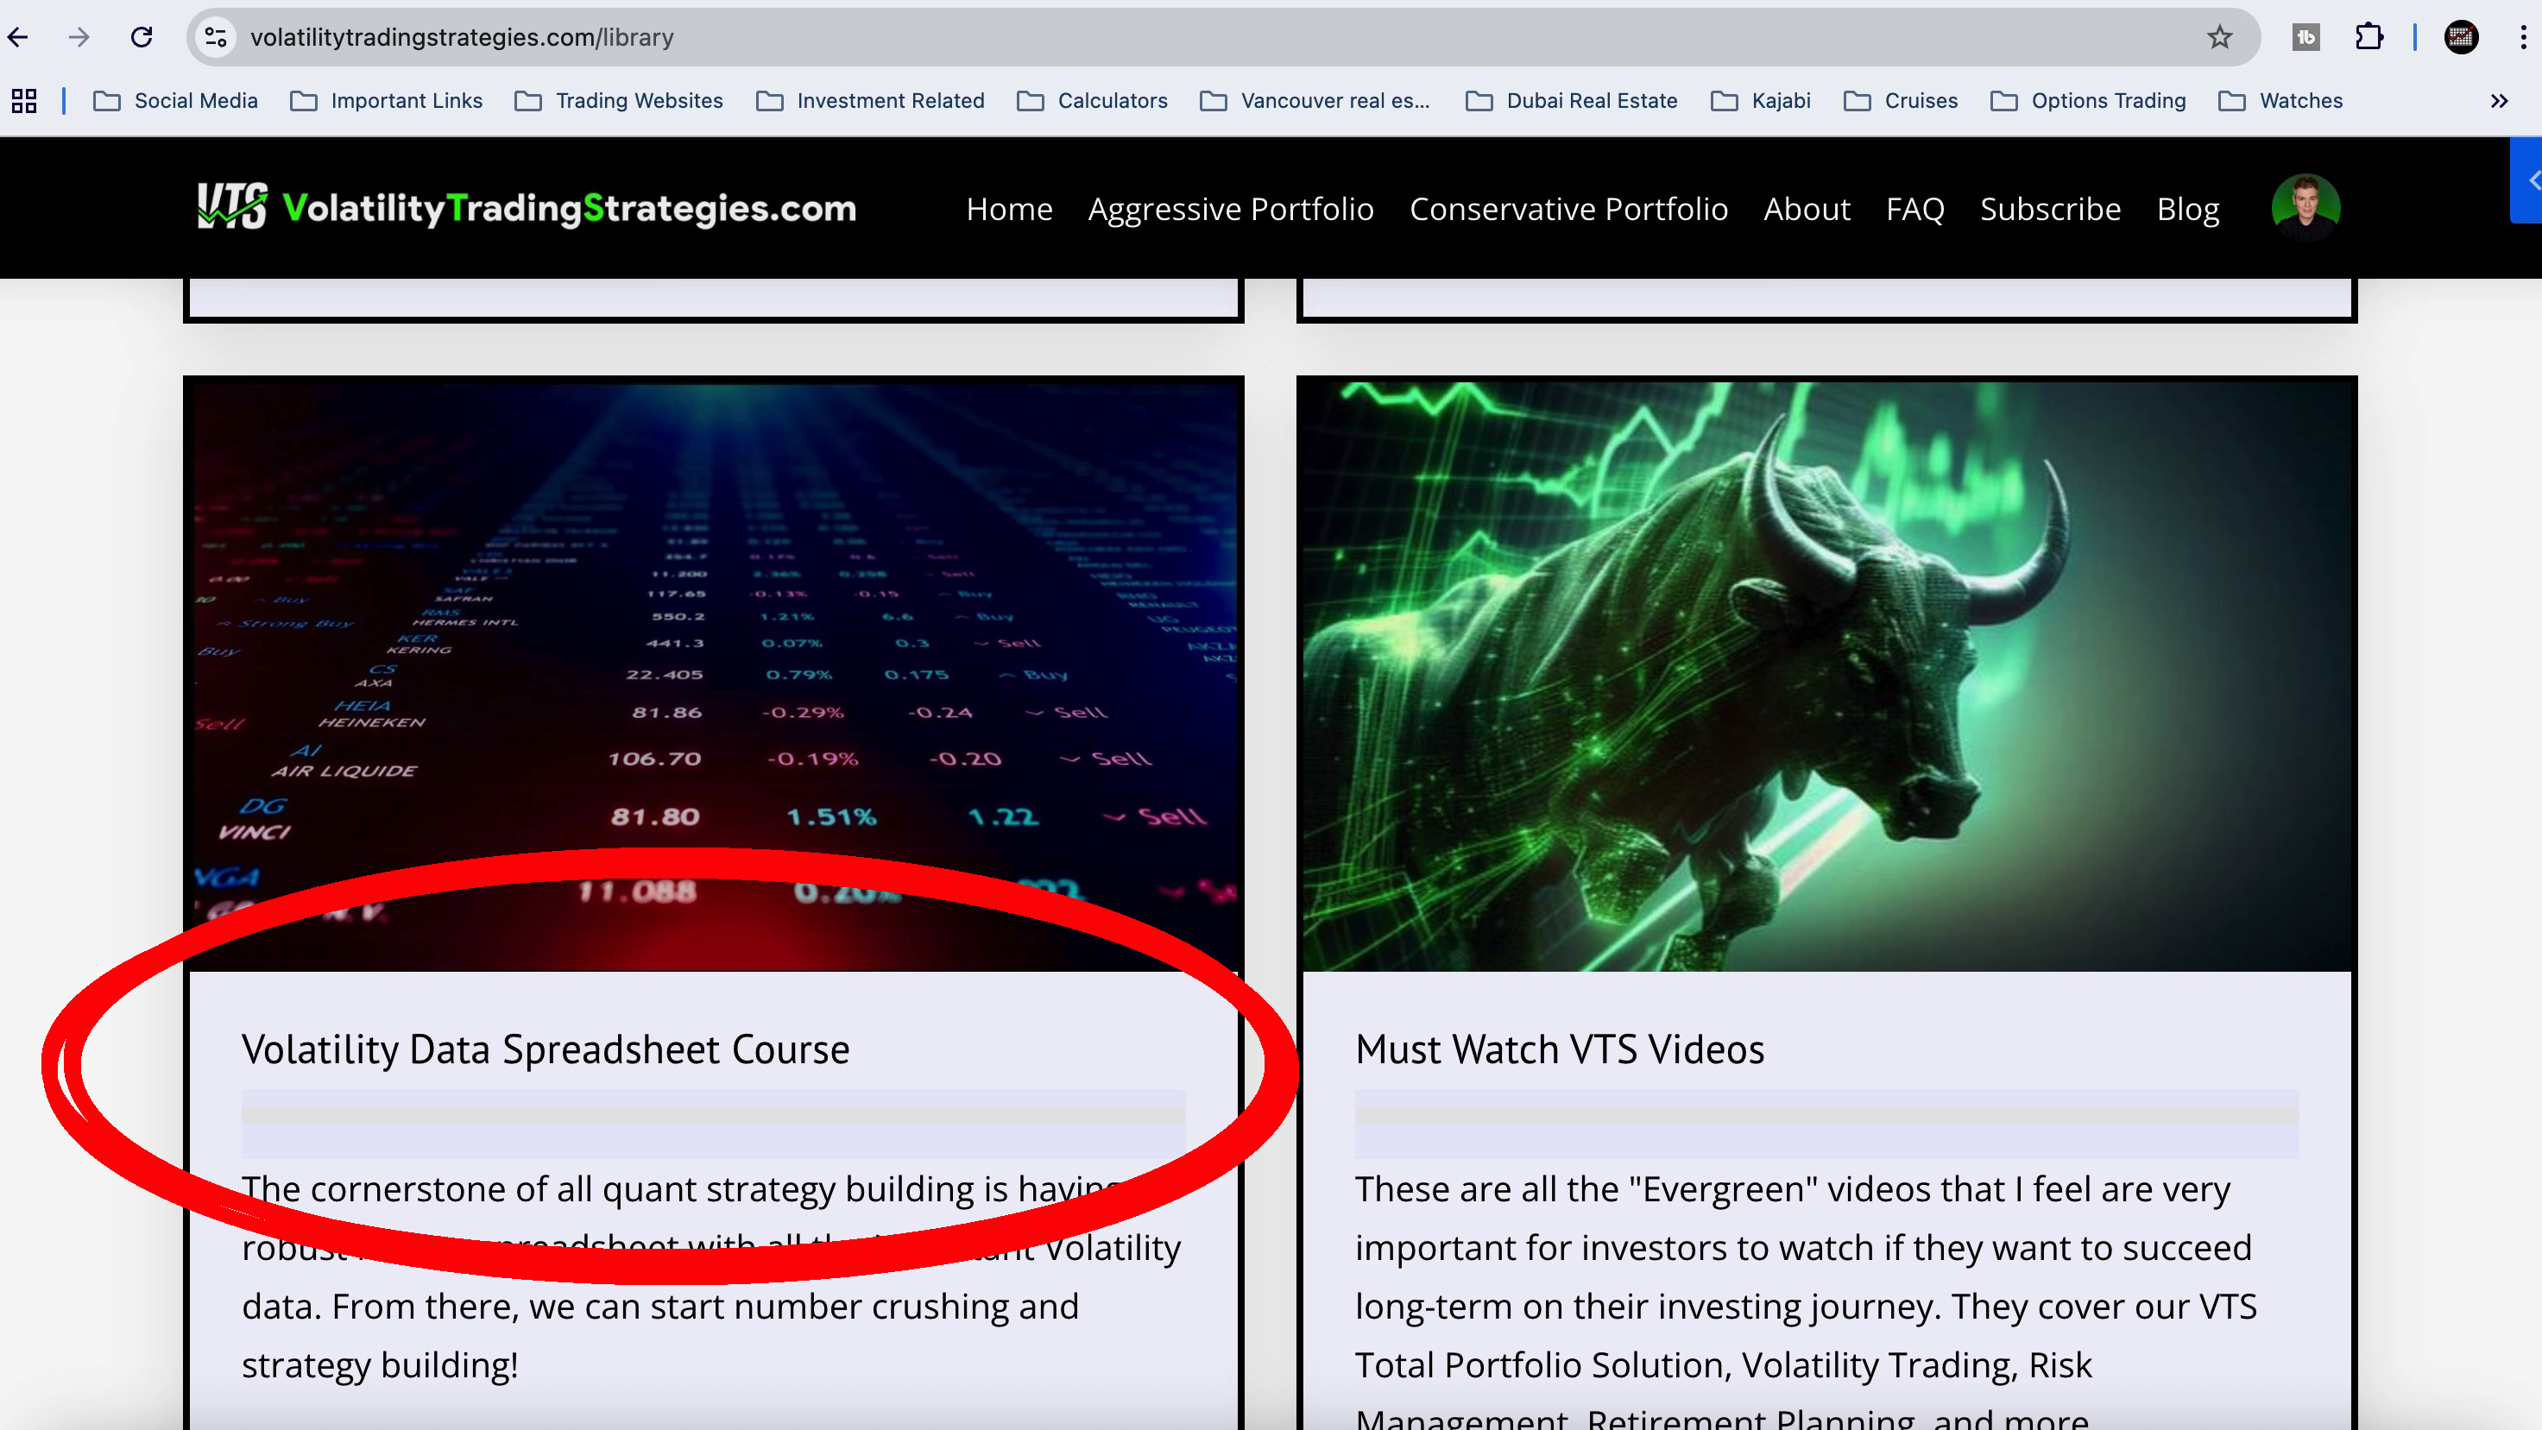
Task: Open the Chrome three-dot menu
Action: point(2523,37)
